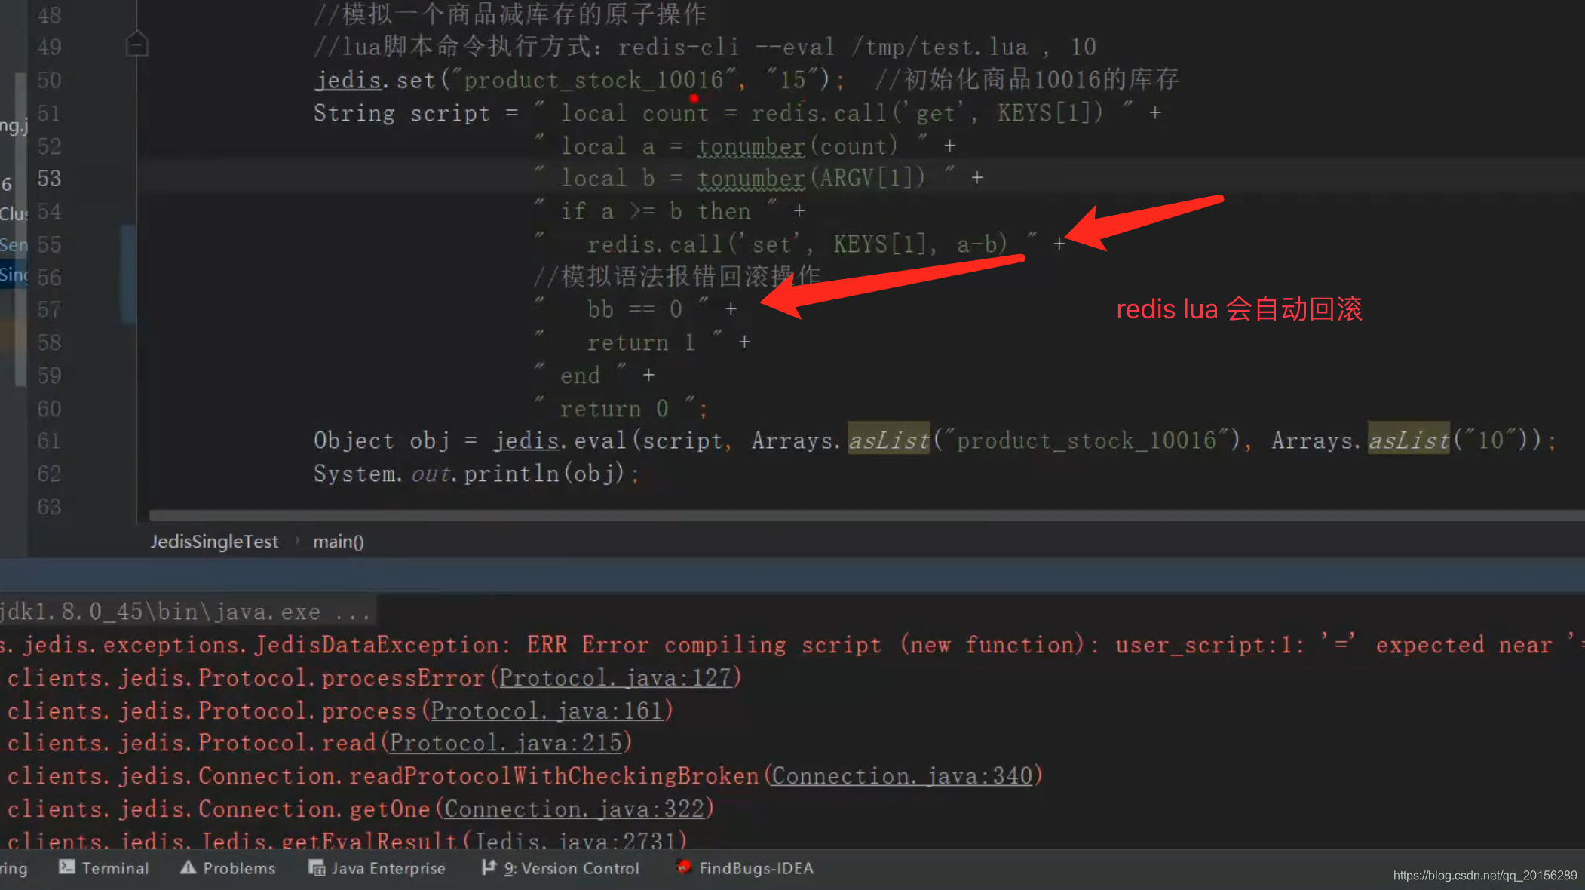Click the 'bb == 0' string on line 57
The height and width of the screenshot is (890, 1585).
[x=621, y=308]
